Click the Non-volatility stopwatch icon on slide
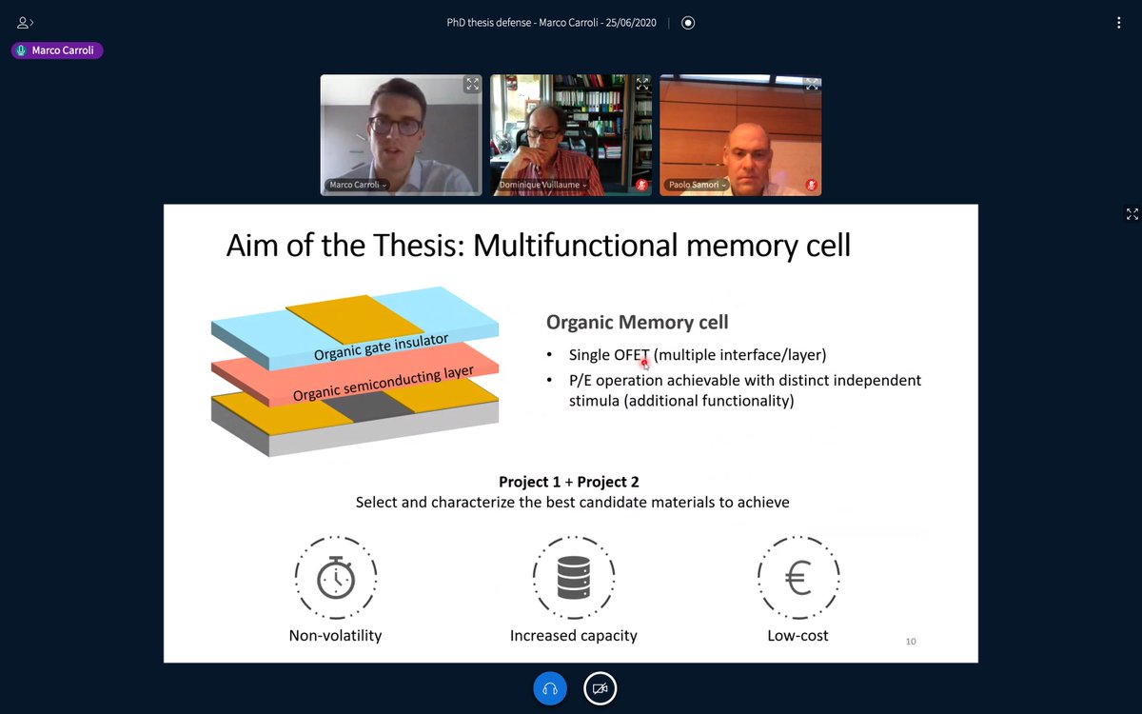Screen dimensions: 1142x714 tap(336, 577)
